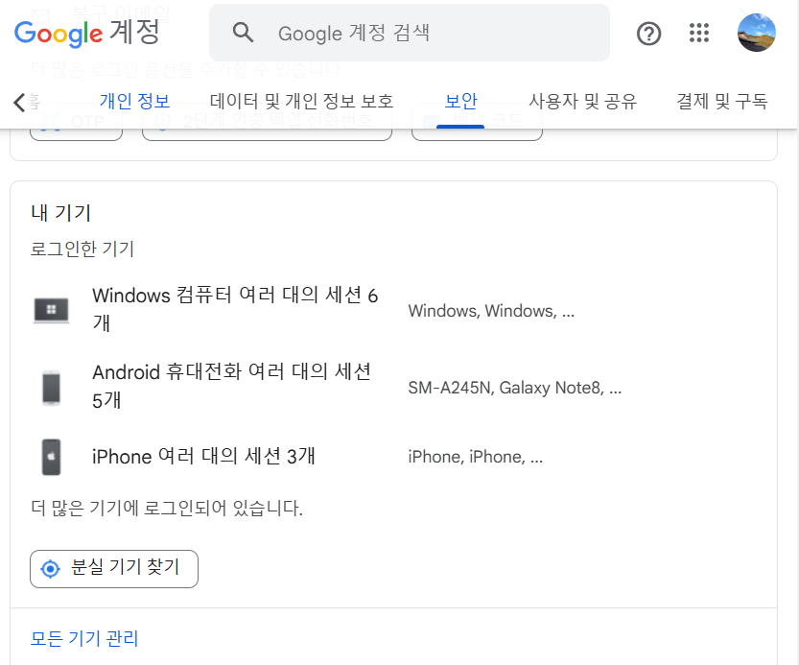
Task: Click the profile avatar picture
Action: [757, 33]
